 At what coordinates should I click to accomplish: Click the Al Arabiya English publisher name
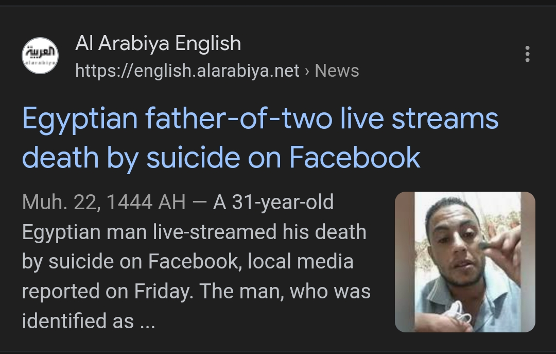tap(159, 43)
